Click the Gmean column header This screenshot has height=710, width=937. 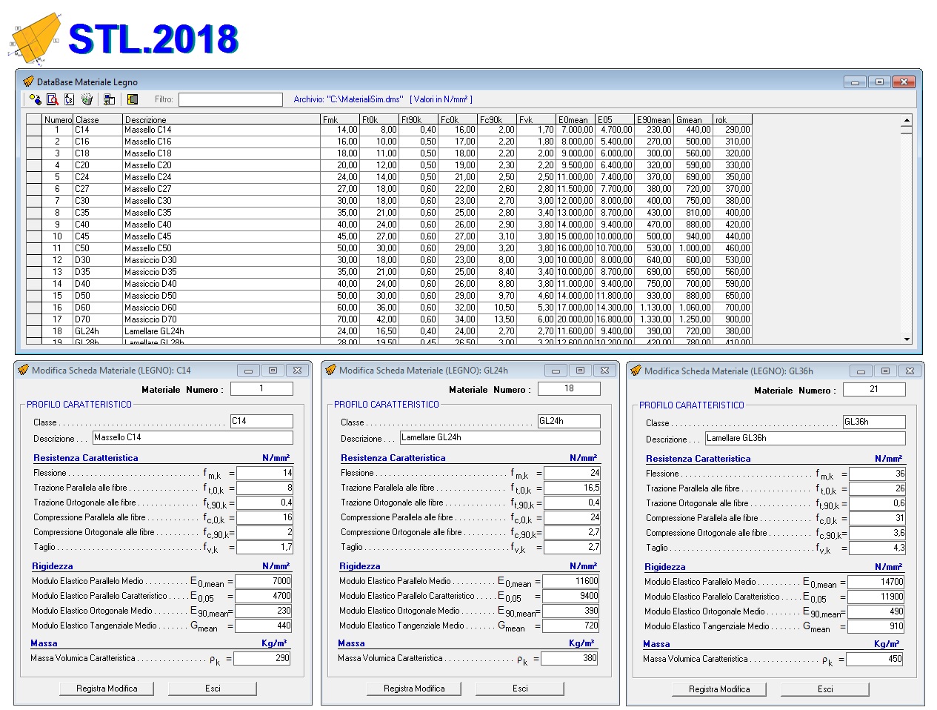pyautogui.click(x=693, y=119)
